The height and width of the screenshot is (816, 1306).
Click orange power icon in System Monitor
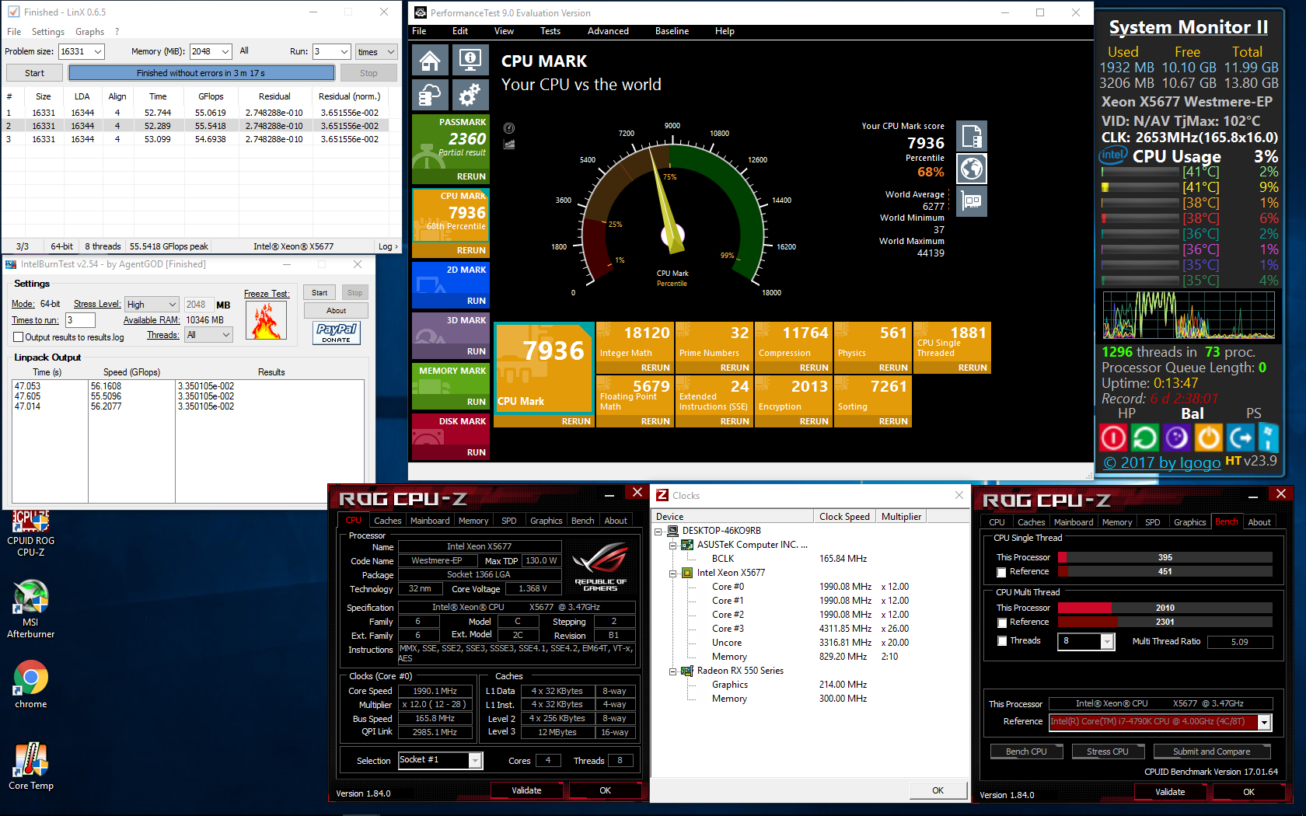coord(1208,438)
